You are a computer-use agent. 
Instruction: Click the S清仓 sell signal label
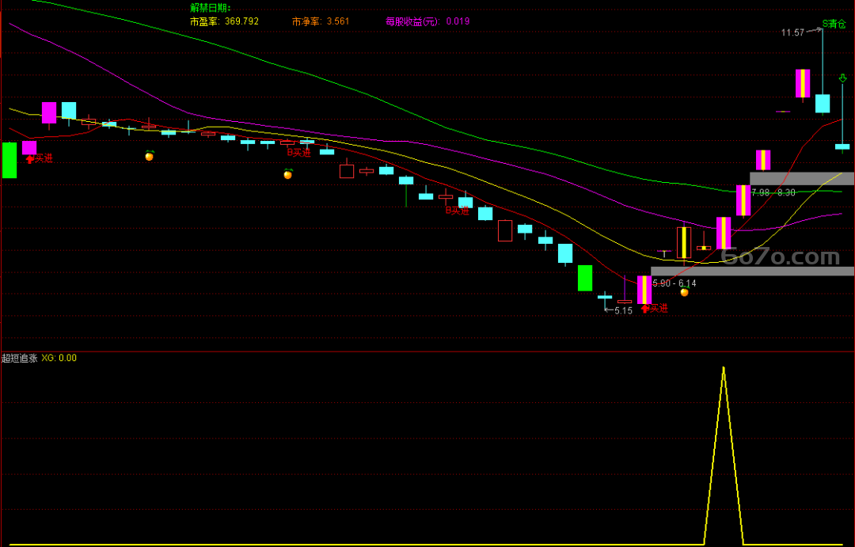click(834, 24)
